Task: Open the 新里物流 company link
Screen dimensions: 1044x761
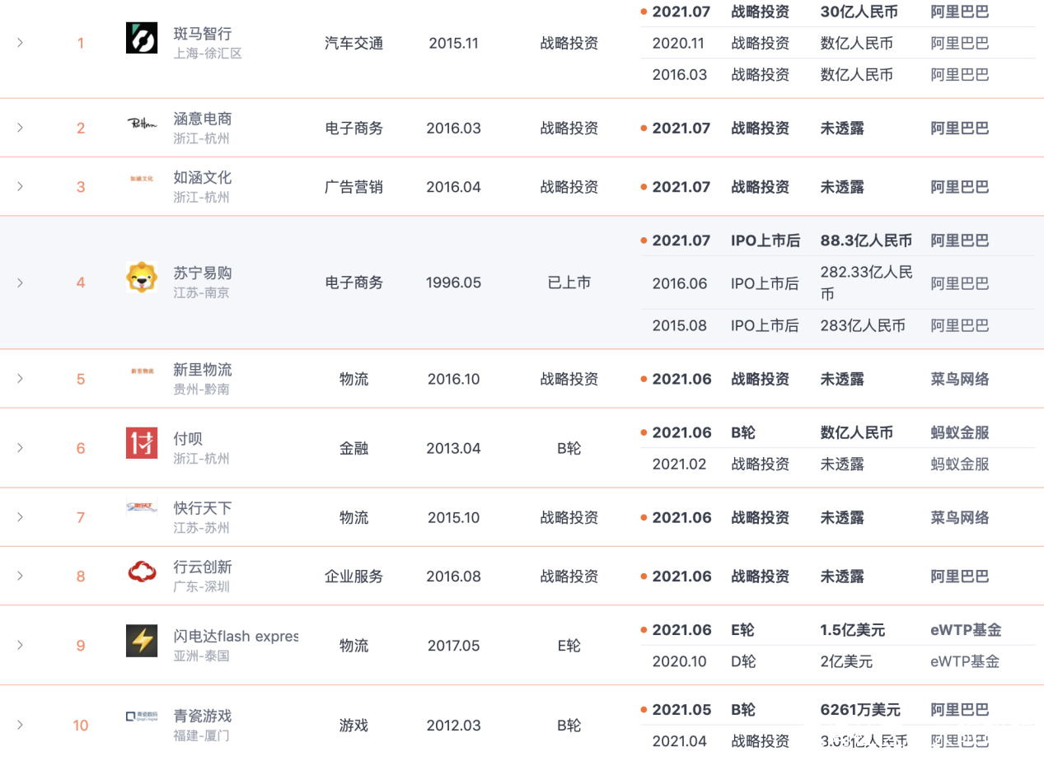Action: 203,370
